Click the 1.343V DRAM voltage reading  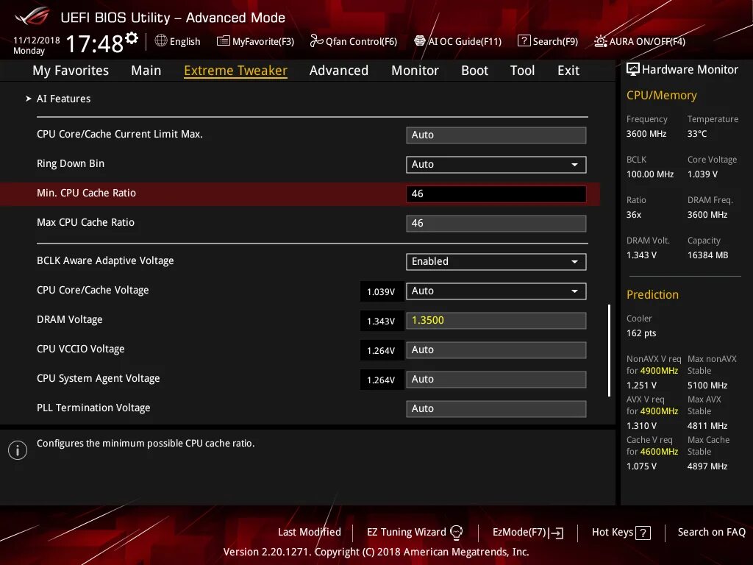tap(381, 321)
